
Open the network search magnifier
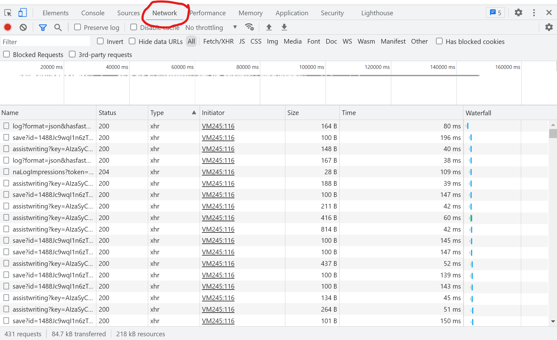pyautogui.click(x=58, y=27)
